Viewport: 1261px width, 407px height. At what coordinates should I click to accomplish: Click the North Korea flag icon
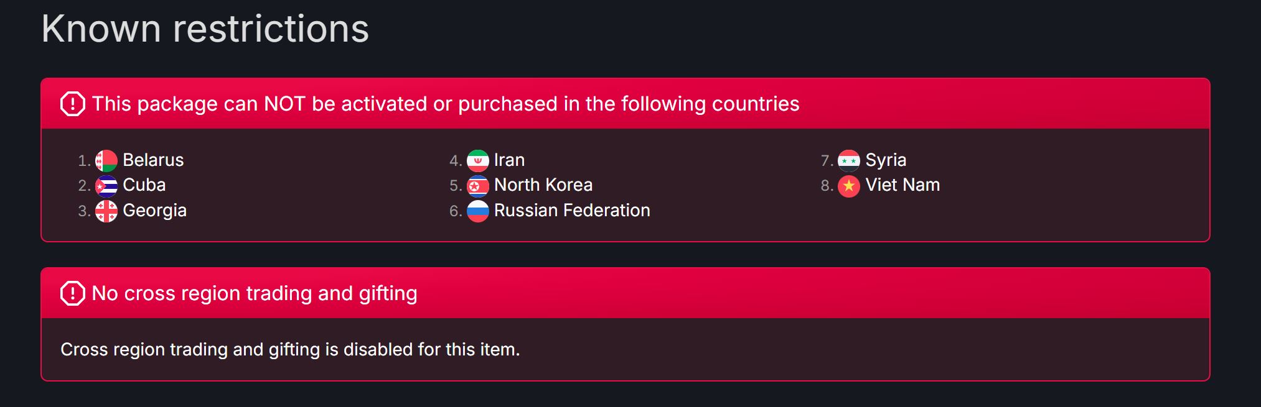pyautogui.click(x=477, y=186)
